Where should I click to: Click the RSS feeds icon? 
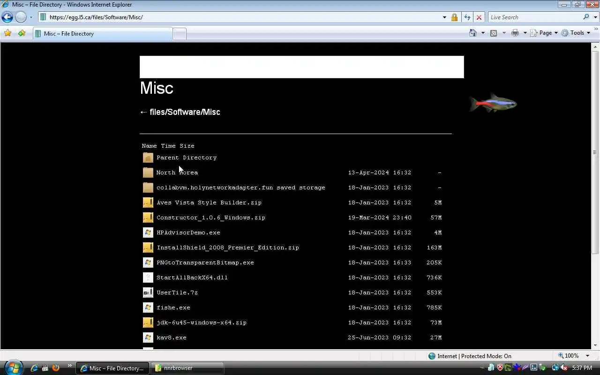tap(494, 33)
